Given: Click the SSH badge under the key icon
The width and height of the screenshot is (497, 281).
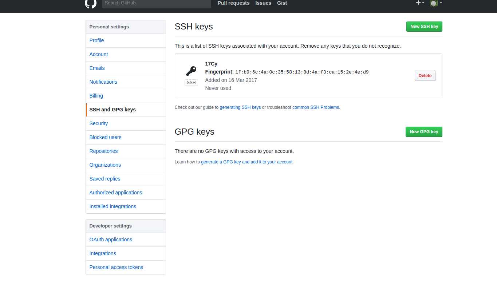Looking at the screenshot, I should (x=191, y=83).
